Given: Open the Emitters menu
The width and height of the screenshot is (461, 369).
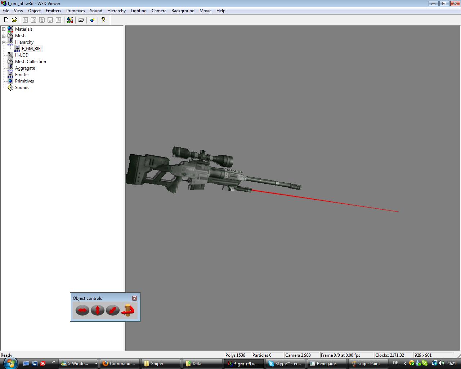Looking at the screenshot, I should pyautogui.click(x=53, y=11).
